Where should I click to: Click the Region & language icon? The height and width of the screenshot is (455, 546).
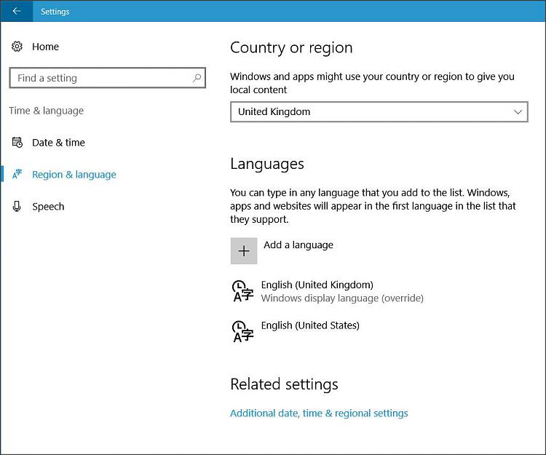click(17, 174)
